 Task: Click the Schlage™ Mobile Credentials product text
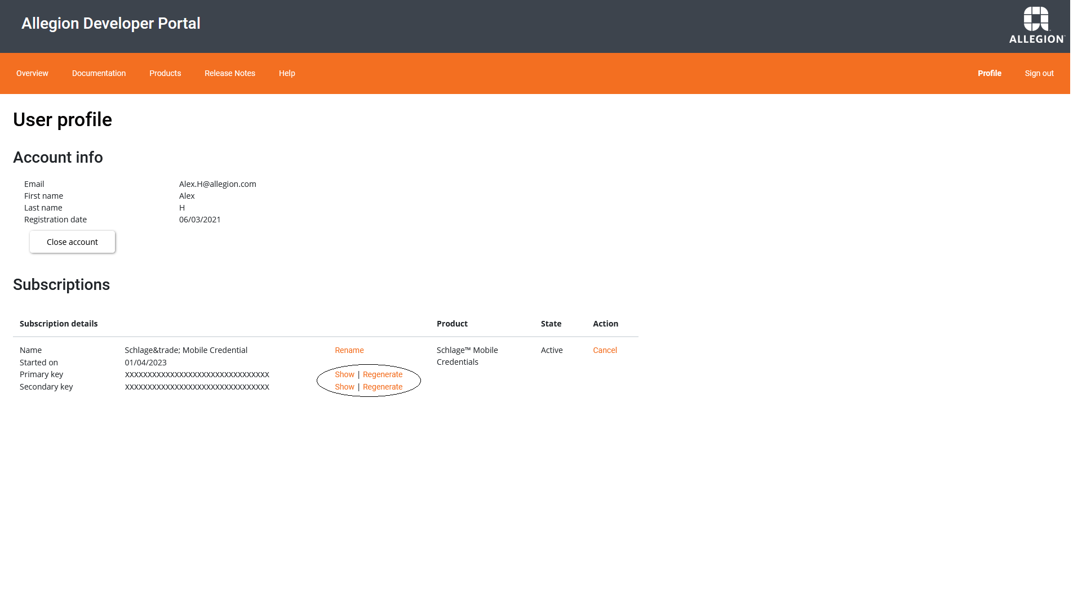point(467,356)
